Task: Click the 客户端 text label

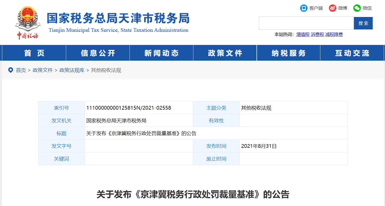Action: 316,8
